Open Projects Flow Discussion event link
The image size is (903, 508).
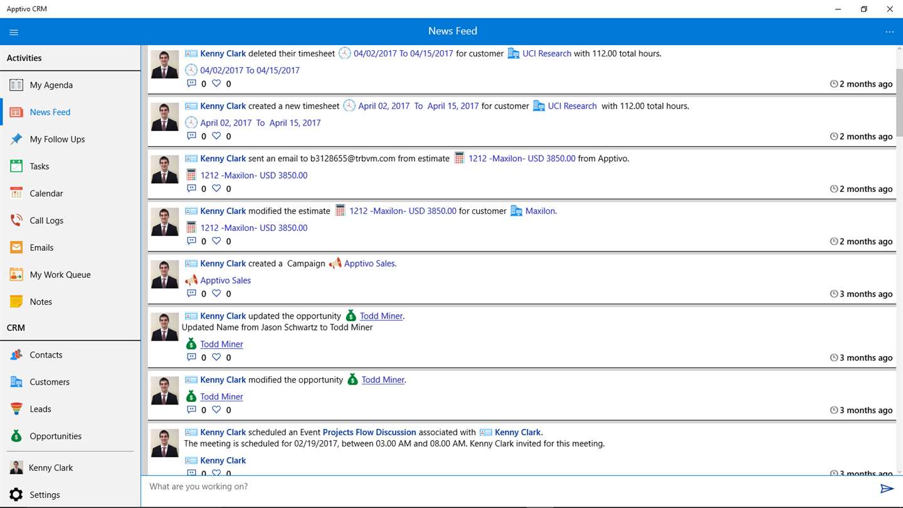coord(369,432)
